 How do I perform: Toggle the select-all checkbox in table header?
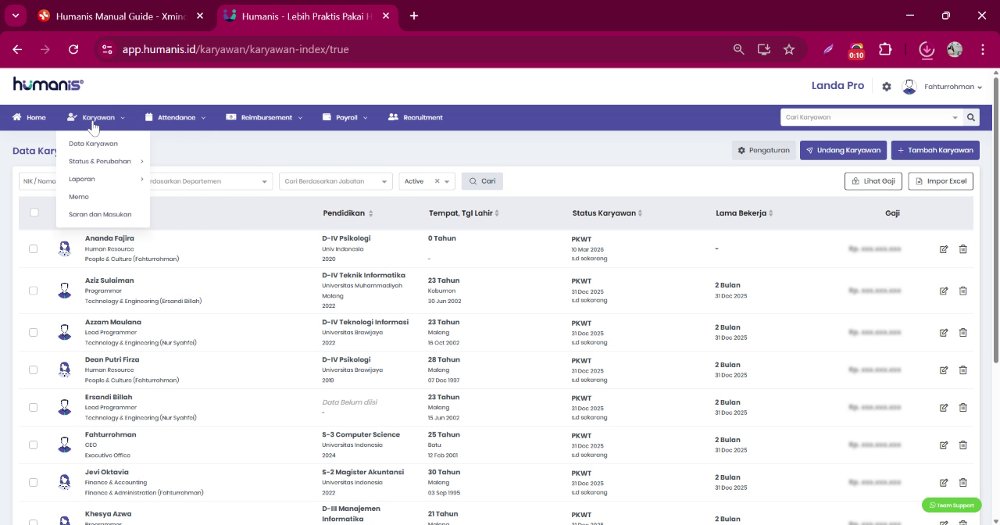[x=34, y=212]
